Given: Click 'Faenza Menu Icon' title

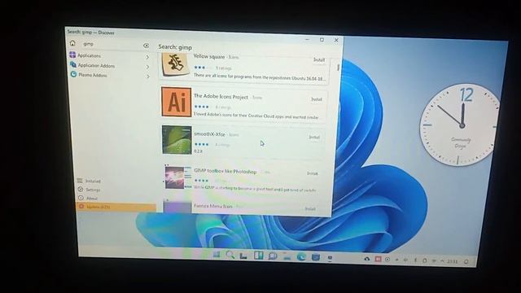Looking at the screenshot, I should 213,206.
